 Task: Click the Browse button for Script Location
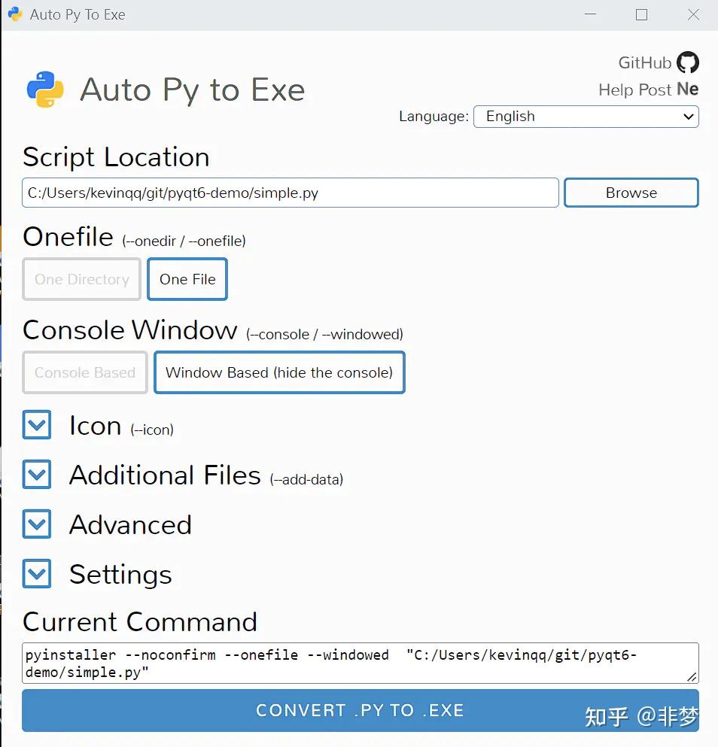pyautogui.click(x=631, y=193)
